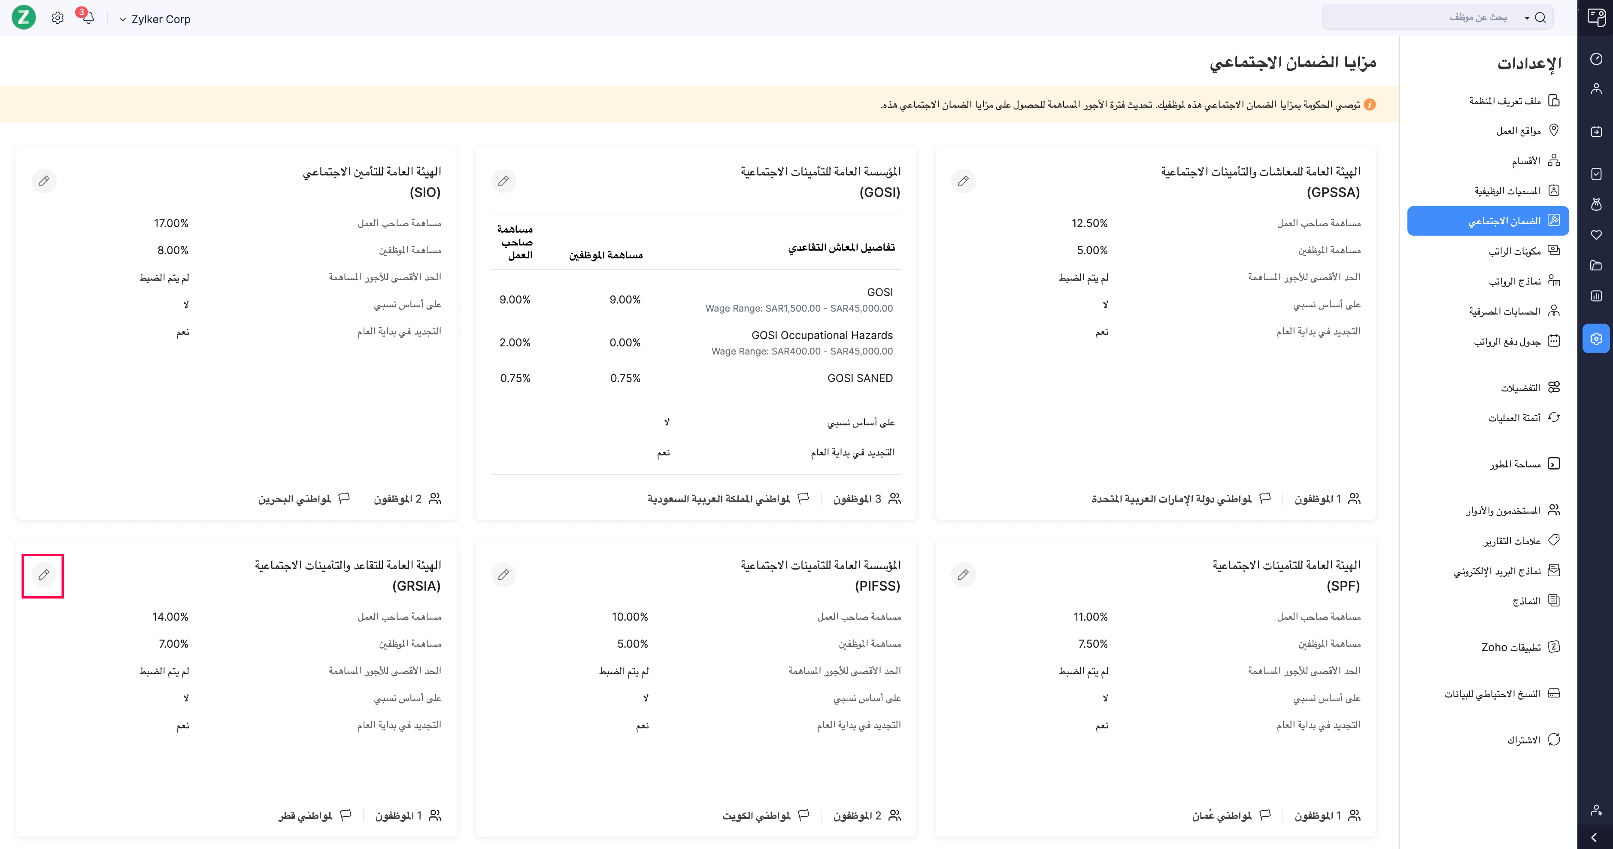Open edit for the GRSIA card
Image resolution: width=1613 pixels, height=849 pixels.
point(44,575)
